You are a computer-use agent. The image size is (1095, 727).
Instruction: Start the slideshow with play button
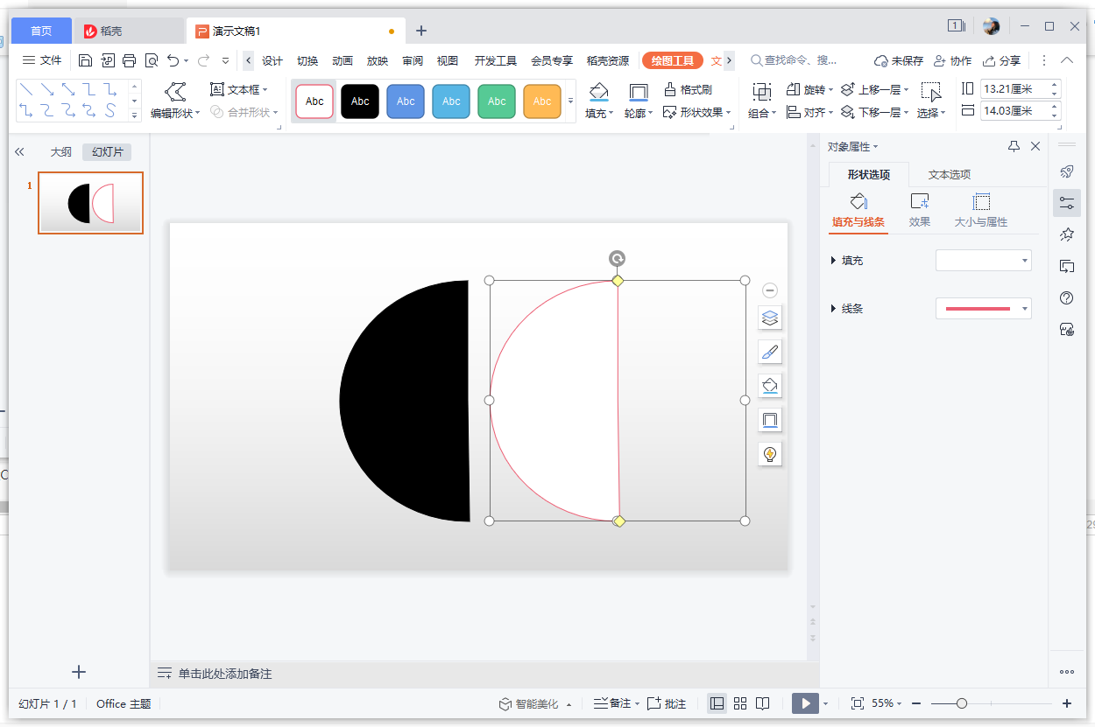pyautogui.click(x=805, y=703)
